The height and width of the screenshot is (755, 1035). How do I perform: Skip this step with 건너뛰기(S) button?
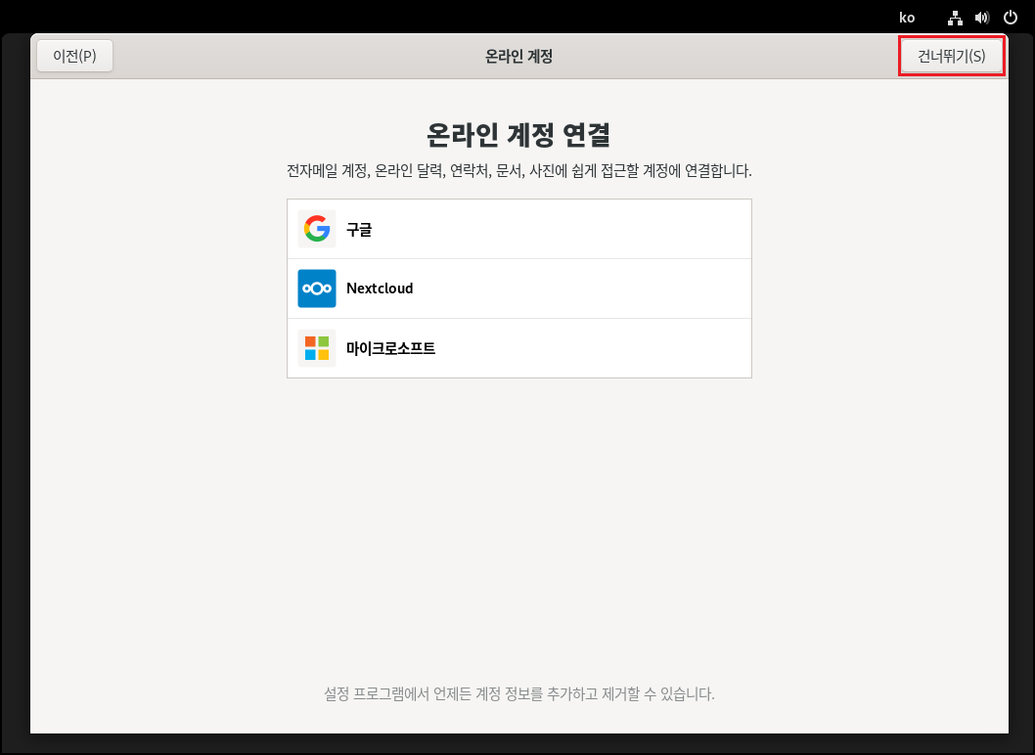pyautogui.click(x=951, y=56)
